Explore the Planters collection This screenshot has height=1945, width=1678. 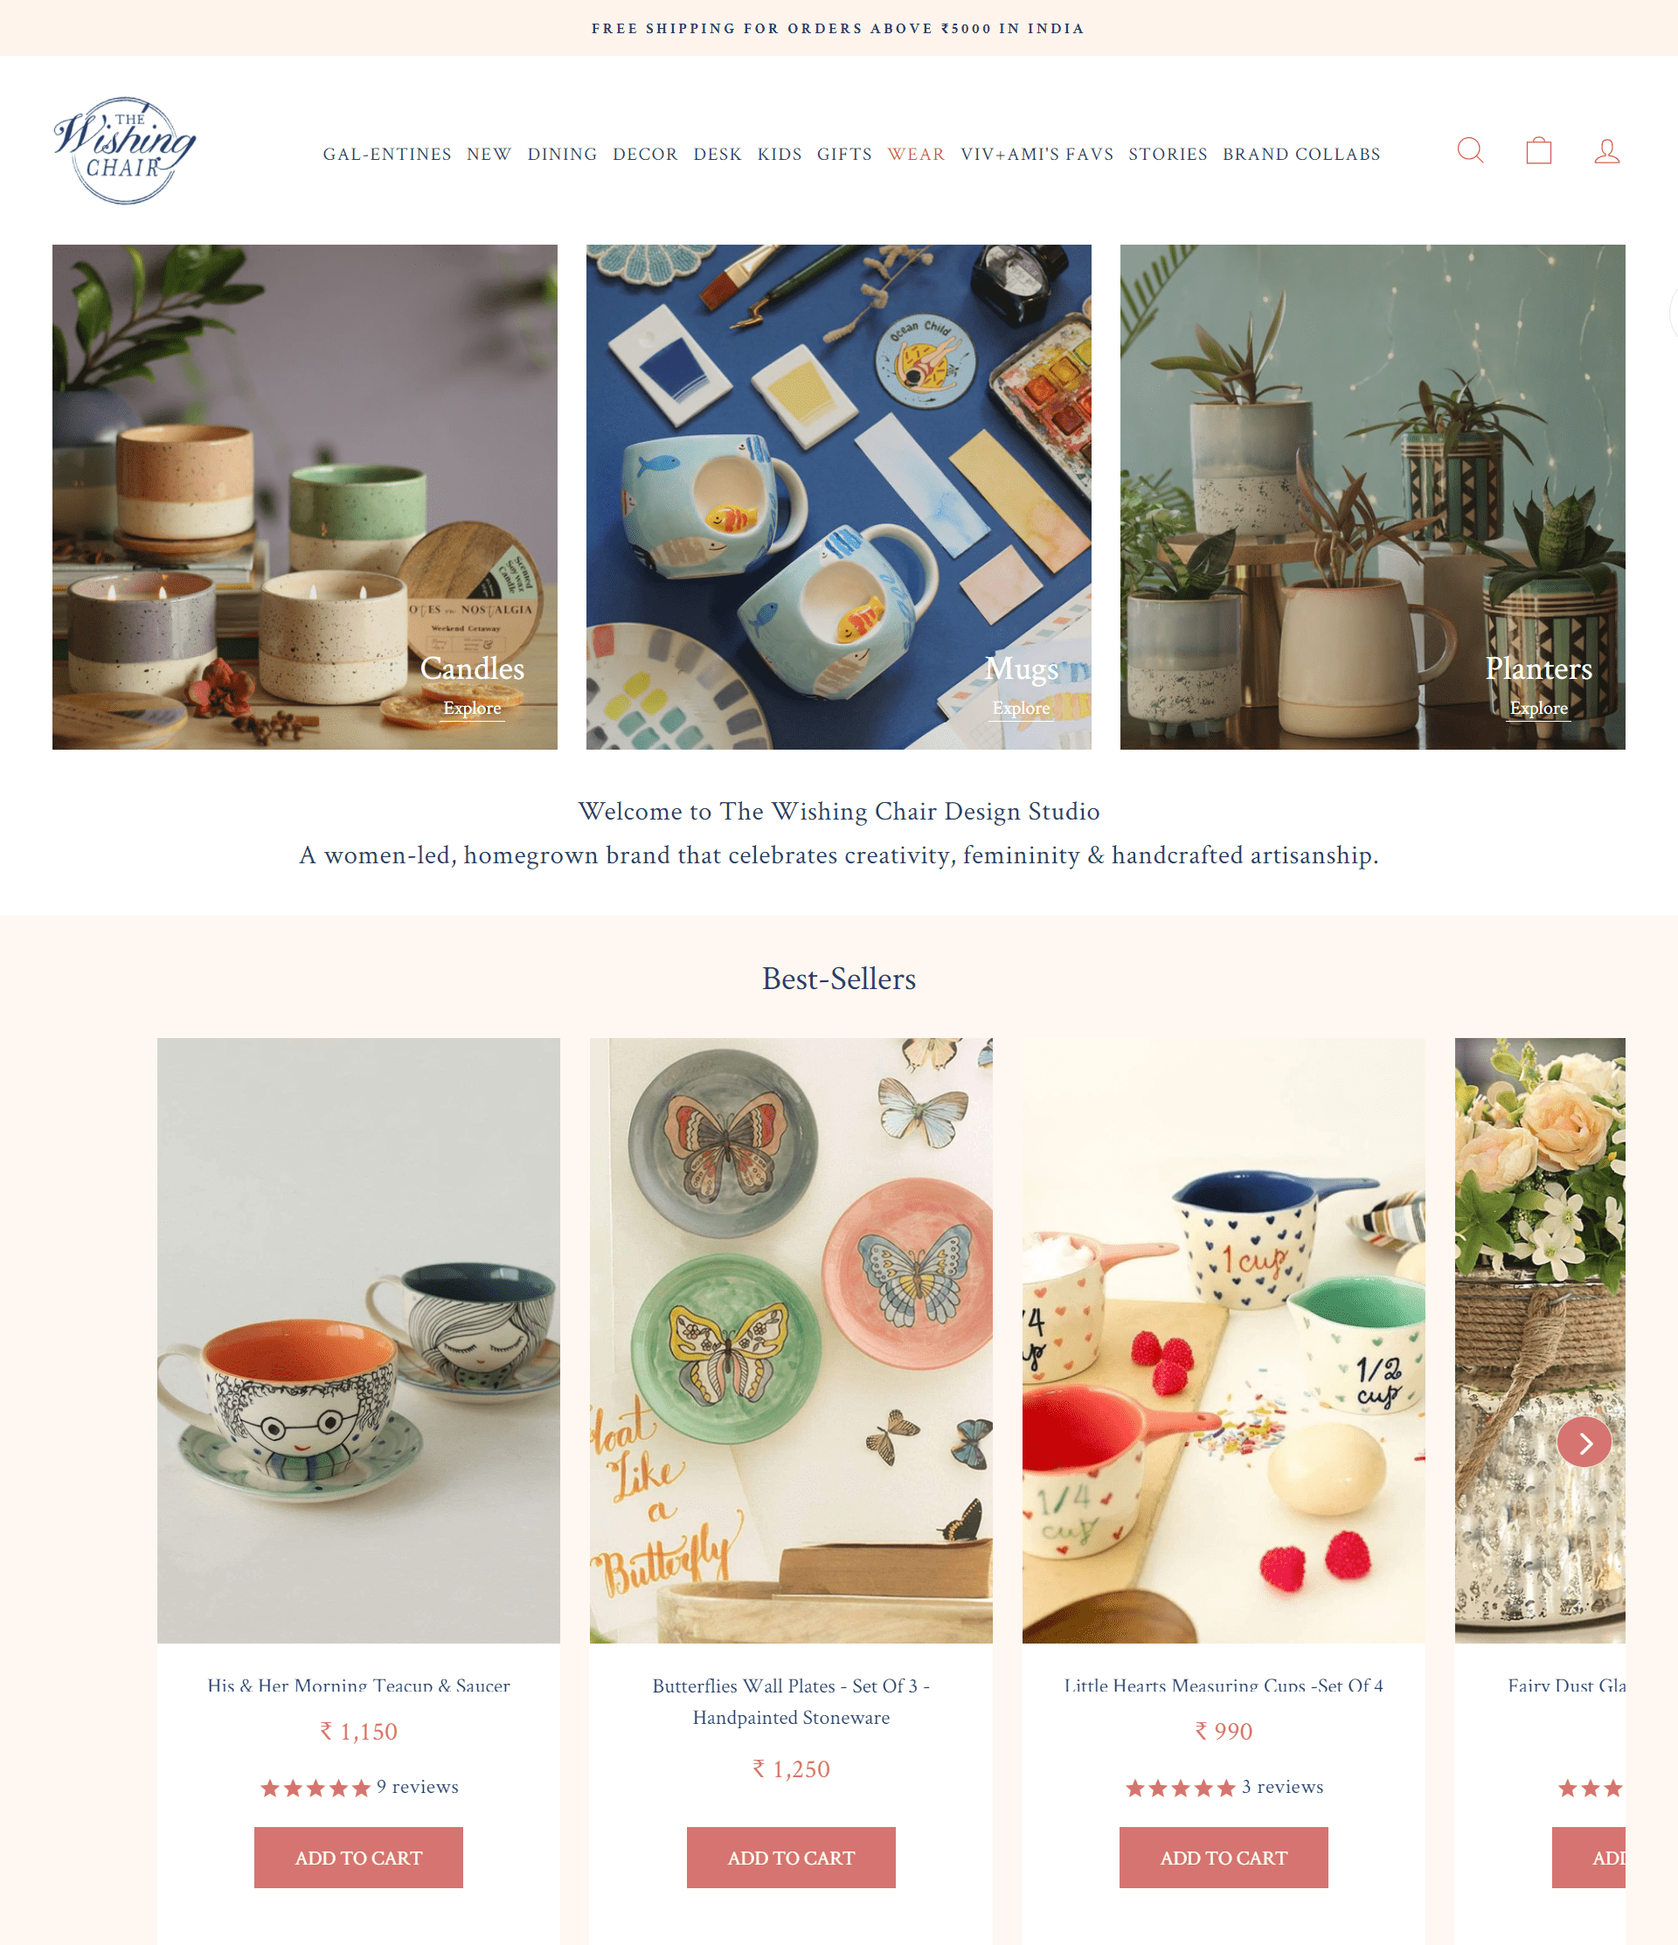pos(1538,708)
